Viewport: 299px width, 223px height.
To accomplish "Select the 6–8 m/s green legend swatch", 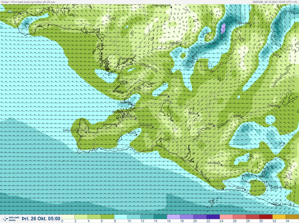I will (x=107, y=217).
